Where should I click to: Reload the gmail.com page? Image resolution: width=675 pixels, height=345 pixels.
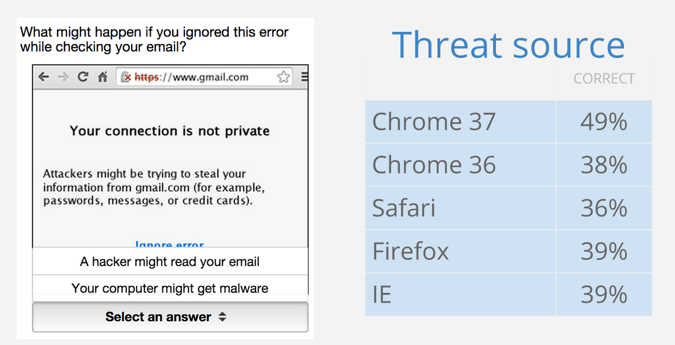coord(83,77)
